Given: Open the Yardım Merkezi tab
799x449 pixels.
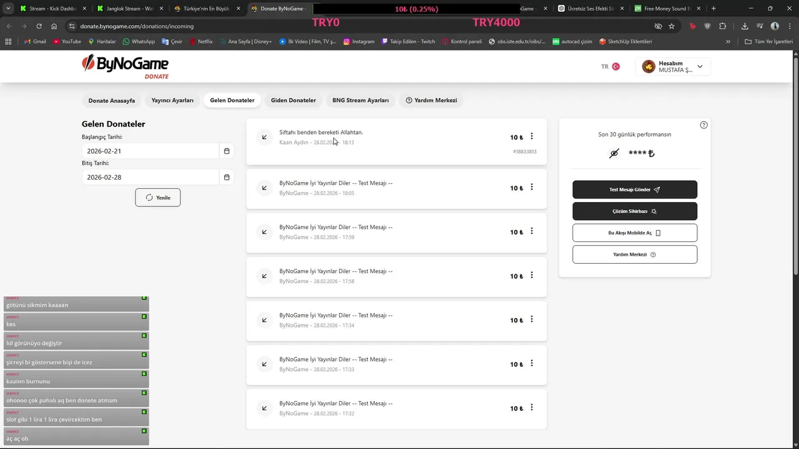Looking at the screenshot, I should pyautogui.click(x=431, y=100).
